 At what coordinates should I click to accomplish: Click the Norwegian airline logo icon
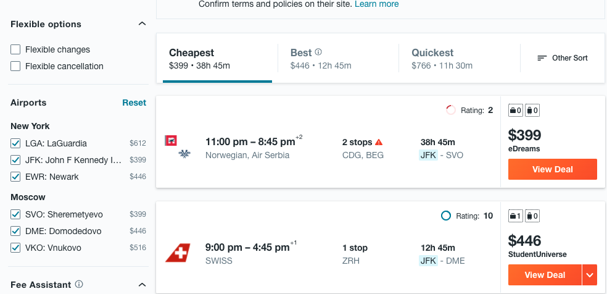click(171, 141)
